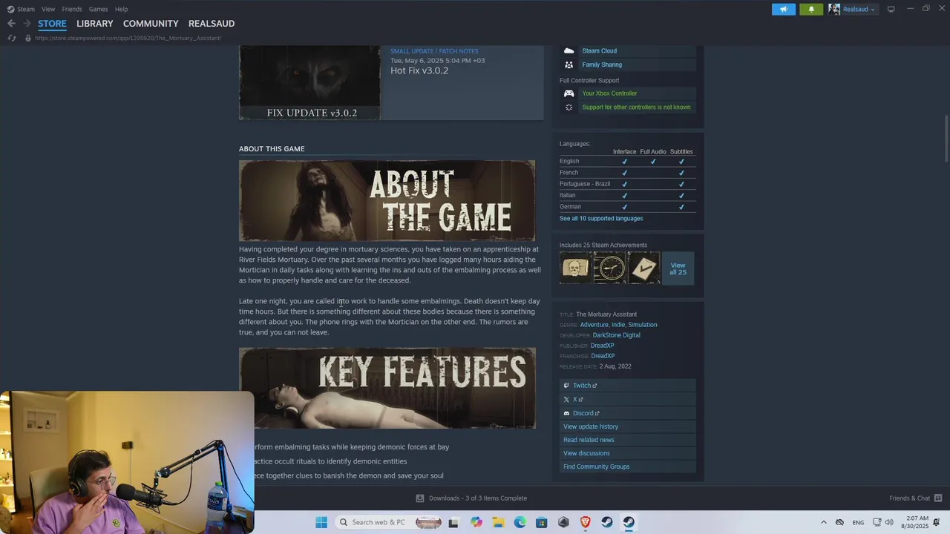Open the REALSAUD profile tab
Screen dimensions: 950x534
point(212,24)
